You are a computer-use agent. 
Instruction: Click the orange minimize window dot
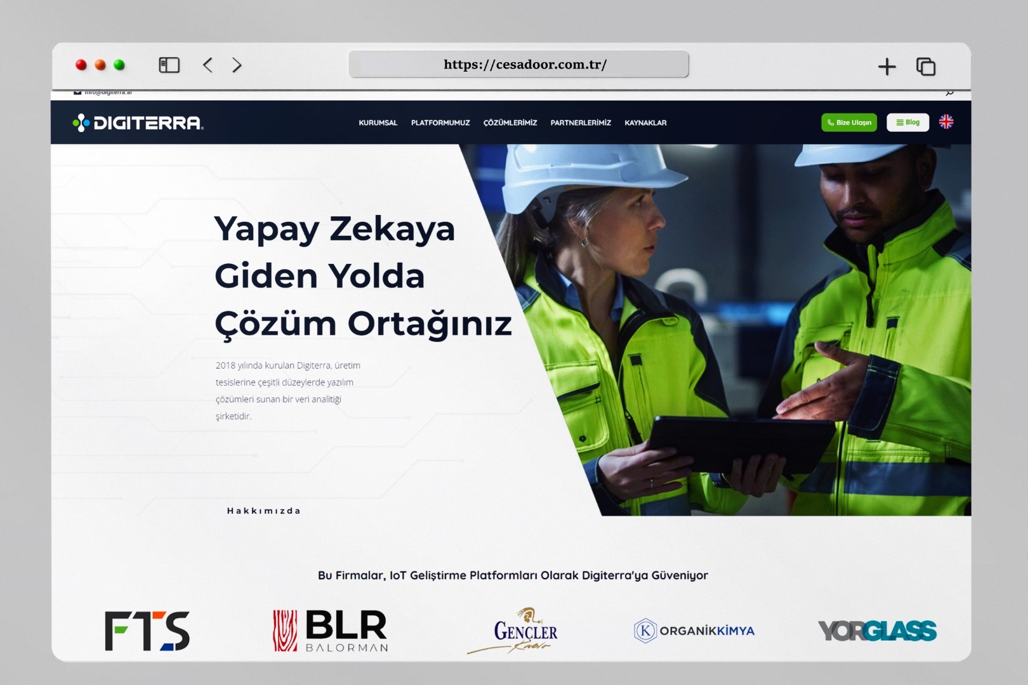(100, 65)
